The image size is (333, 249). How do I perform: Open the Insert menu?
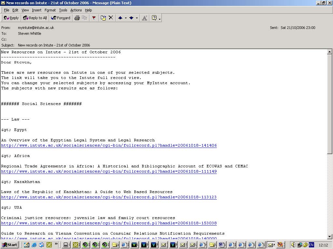[37, 10]
